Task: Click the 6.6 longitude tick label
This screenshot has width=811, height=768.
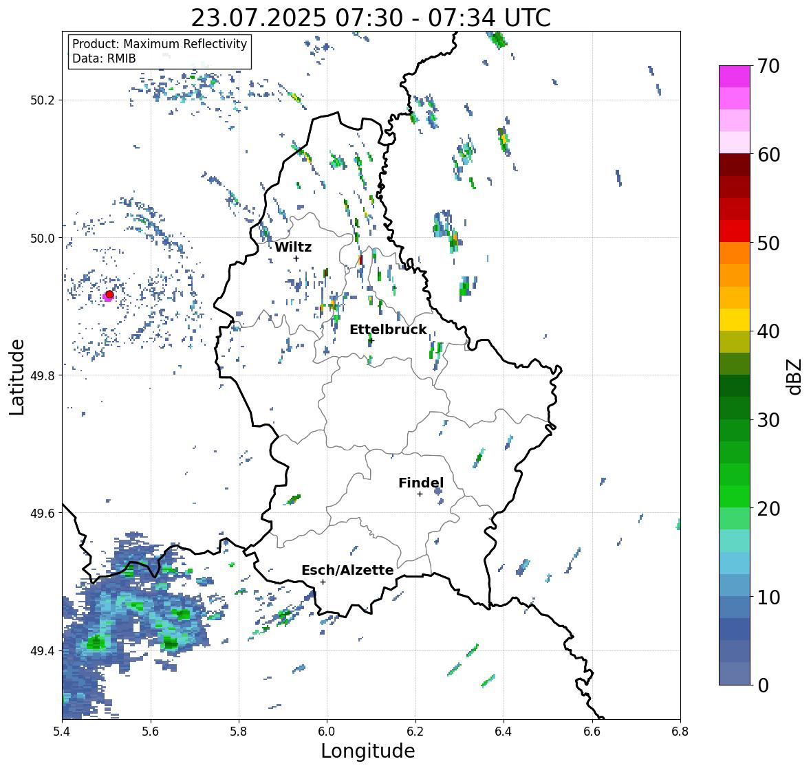Action: click(x=592, y=732)
